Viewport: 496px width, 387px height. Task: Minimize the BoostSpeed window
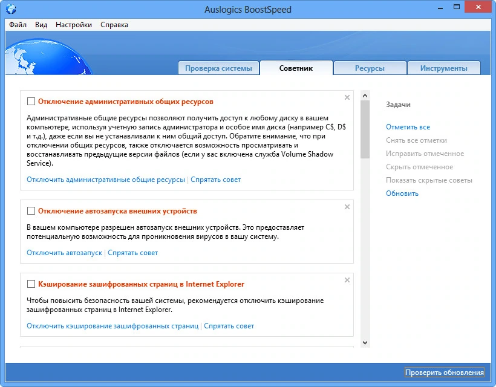tap(440, 8)
